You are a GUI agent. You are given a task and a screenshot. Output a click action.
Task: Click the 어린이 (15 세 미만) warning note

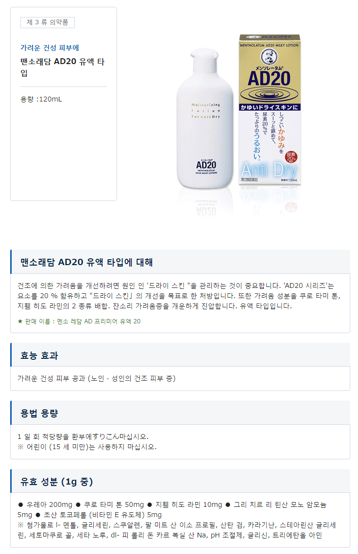(x=87, y=447)
